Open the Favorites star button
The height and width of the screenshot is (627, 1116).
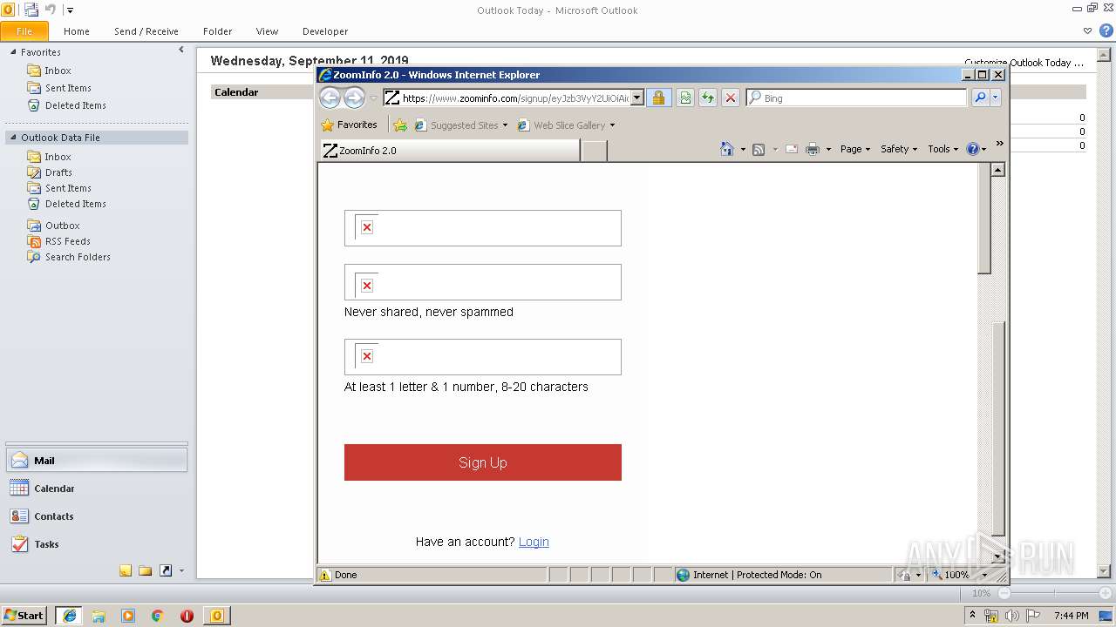pyautogui.click(x=349, y=125)
